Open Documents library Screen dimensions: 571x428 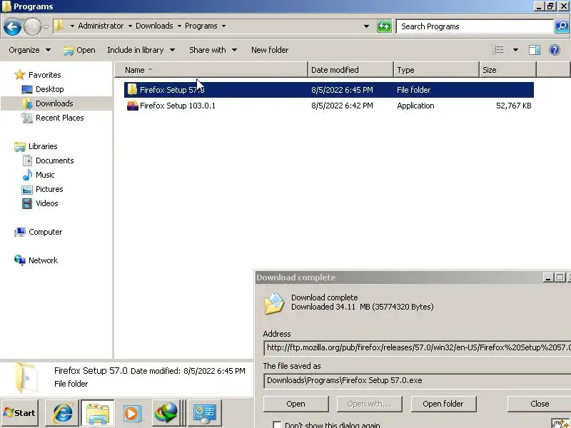coord(55,160)
